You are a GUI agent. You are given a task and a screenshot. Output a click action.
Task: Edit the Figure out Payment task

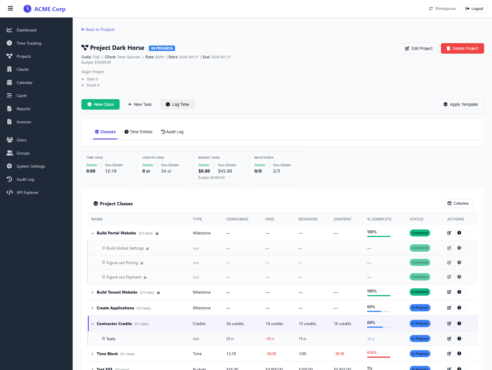click(x=449, y=277)
